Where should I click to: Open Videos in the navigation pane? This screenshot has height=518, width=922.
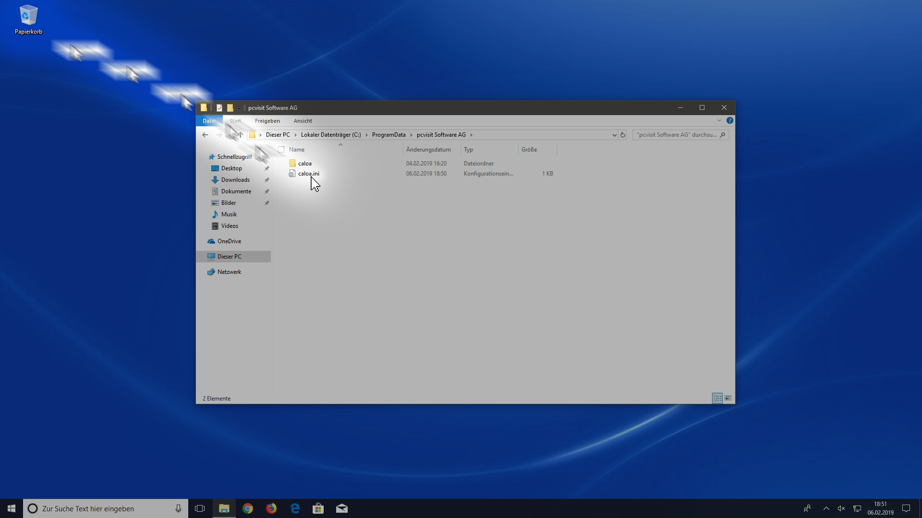point(230,226)
